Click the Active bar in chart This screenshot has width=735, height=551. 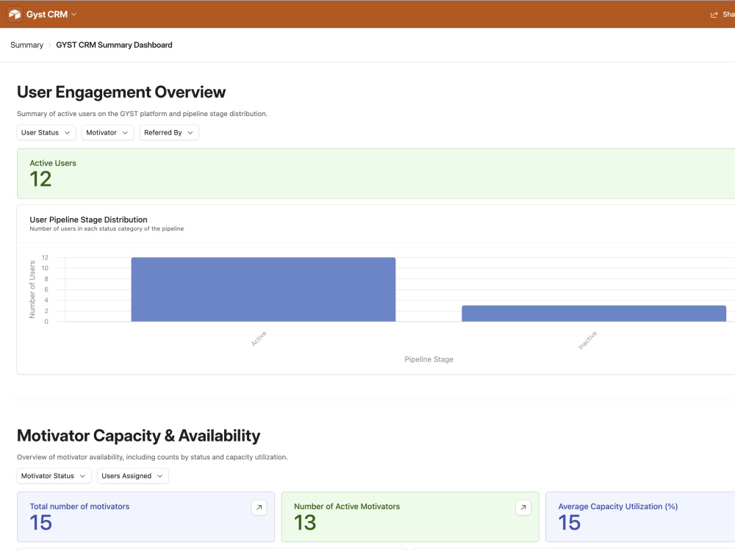click(x=263, y=289)
